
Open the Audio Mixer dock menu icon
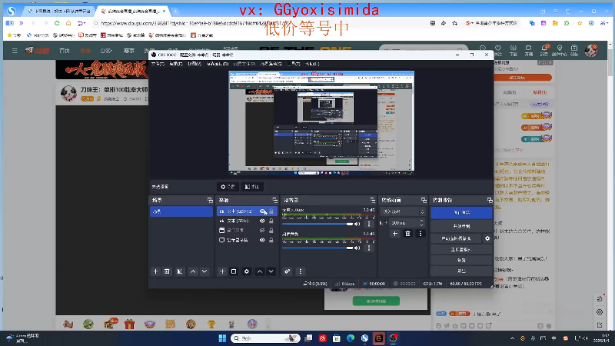click(x=372, y=200)
